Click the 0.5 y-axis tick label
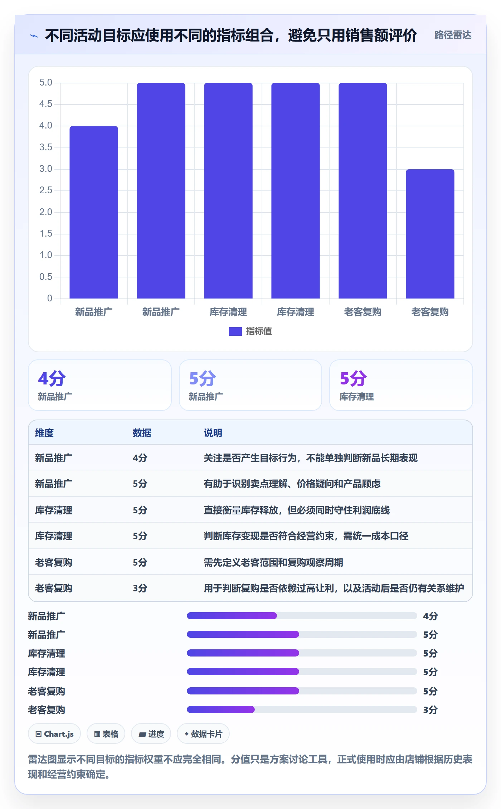This screenshot has width=501, height=809. pyautogui.click(x=46, y=277)
